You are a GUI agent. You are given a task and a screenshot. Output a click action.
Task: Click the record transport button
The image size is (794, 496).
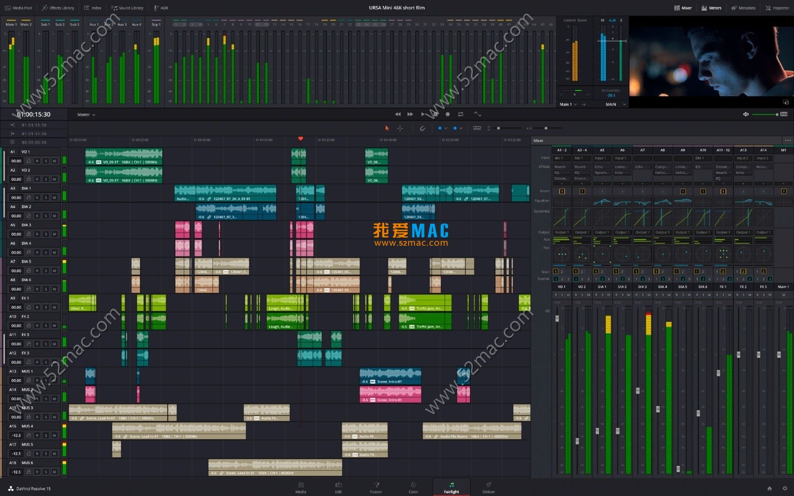448,114
